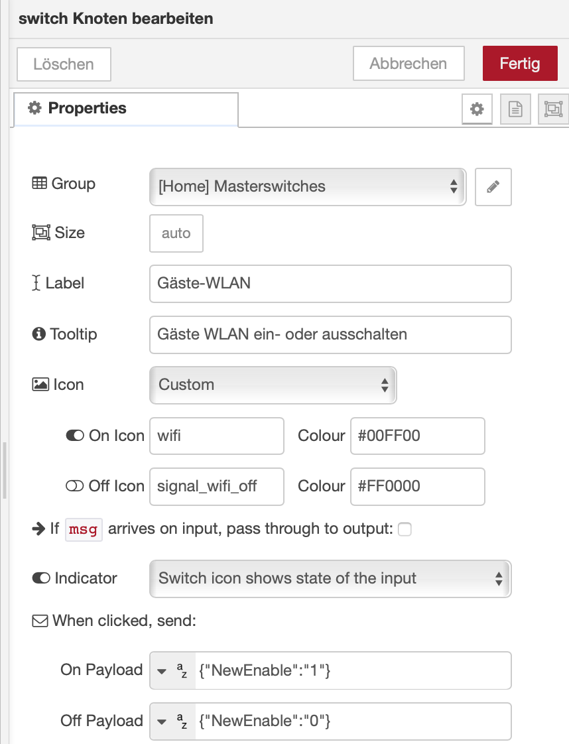The image size is (569, 744).
Task: Open node settings via the gear icon
Action: coord(476,109)
